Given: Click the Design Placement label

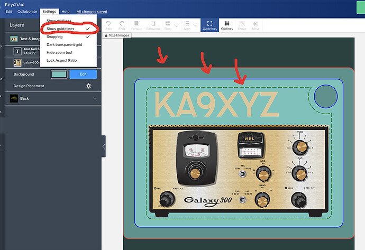Looking at the screenshot, I should pyautogui.click(x=29, y=86).
